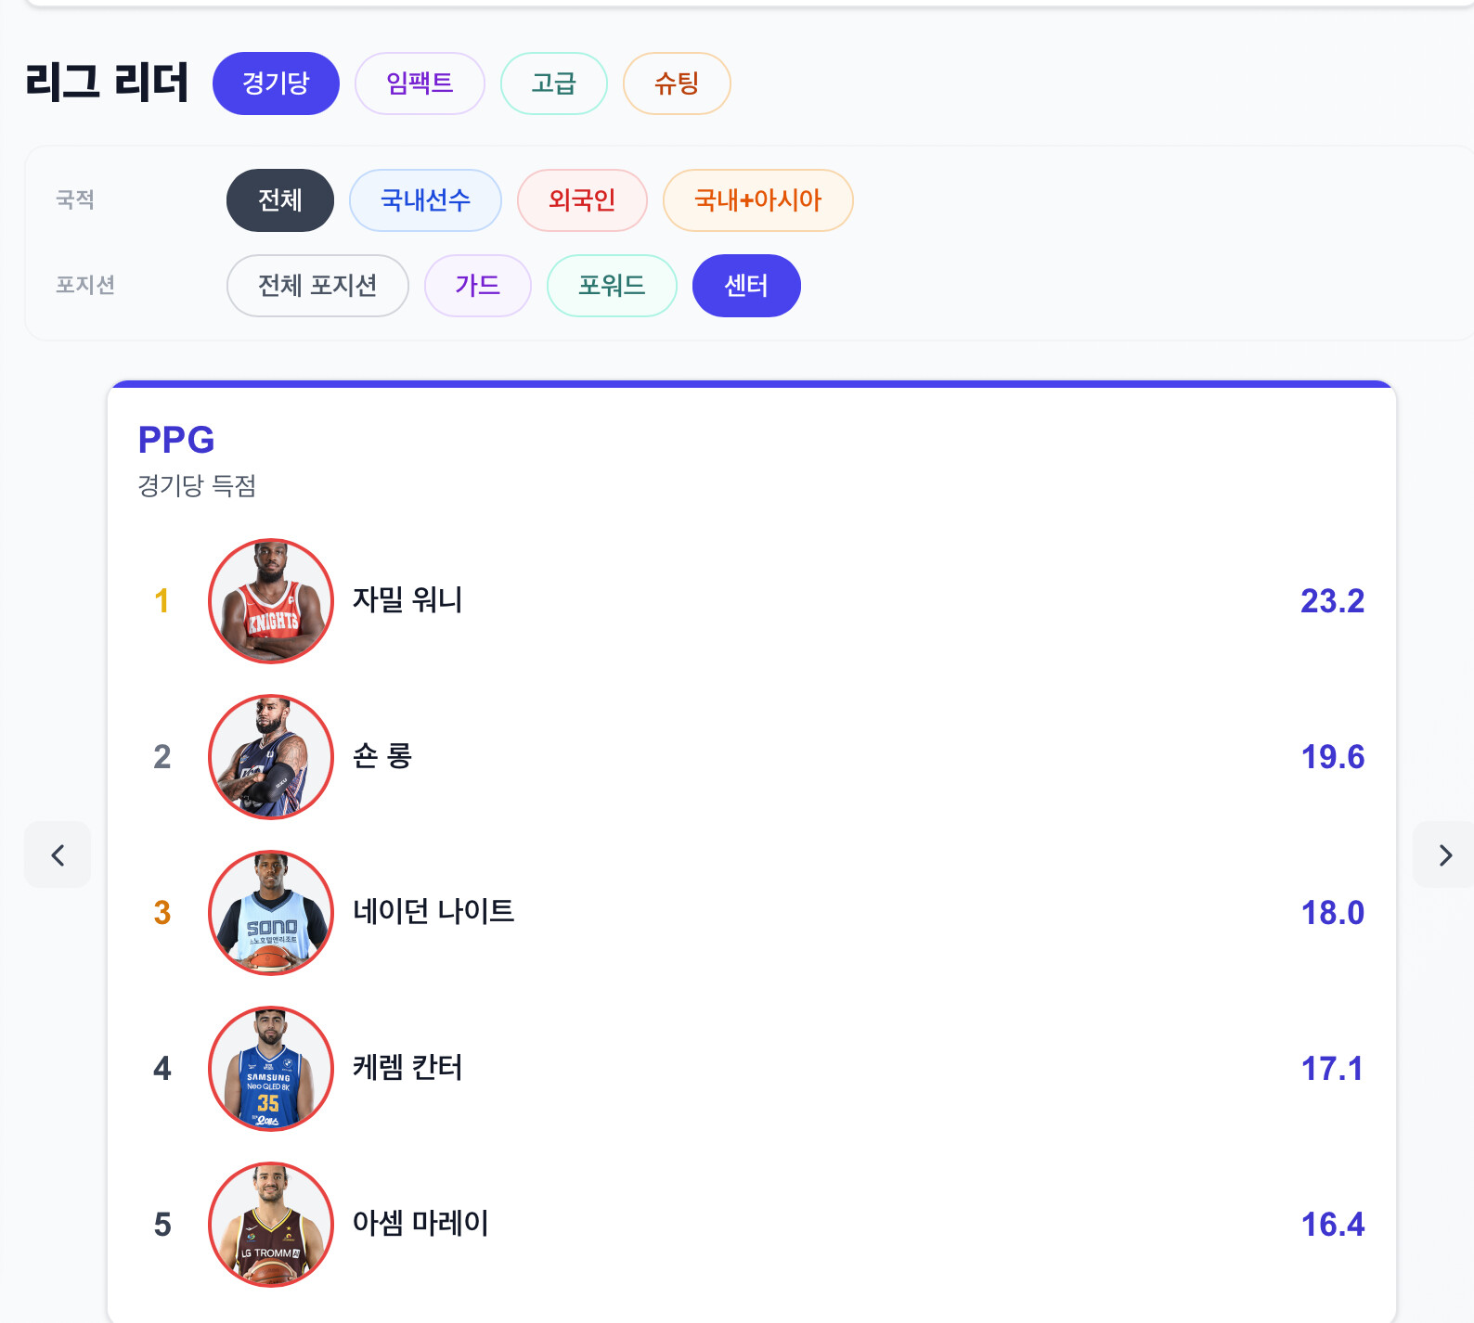Open 자밀 워니 player name link
Image resolution: width=1474 pixels, height=1323 pixels.
pos(407,600)
